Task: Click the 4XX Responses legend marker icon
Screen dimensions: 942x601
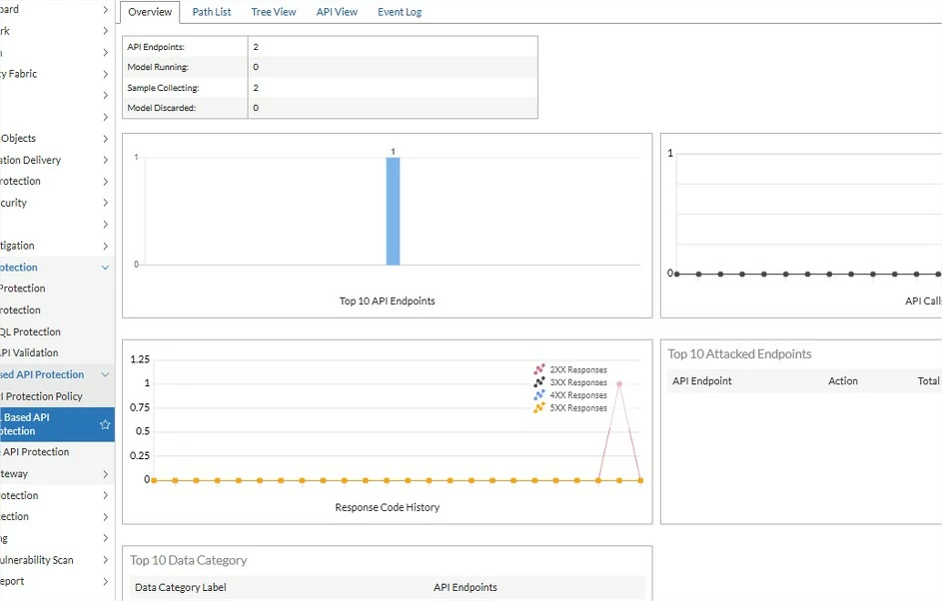Action: [x=538, y=394]
